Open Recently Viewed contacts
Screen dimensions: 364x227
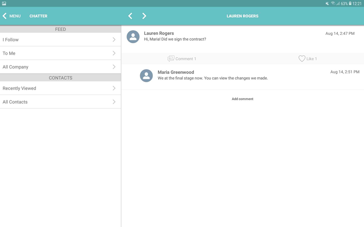pos(60,88)
